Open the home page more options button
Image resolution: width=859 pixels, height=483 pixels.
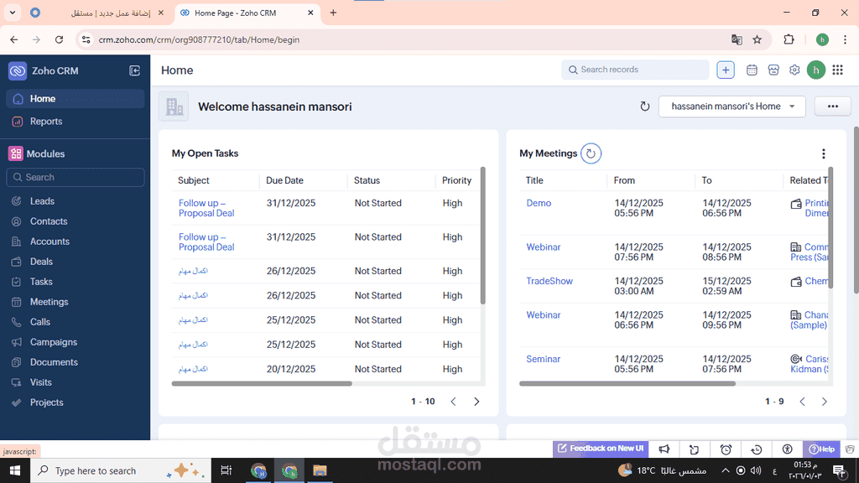[832, 106]
